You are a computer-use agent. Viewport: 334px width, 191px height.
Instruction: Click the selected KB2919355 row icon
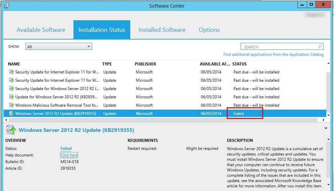click(11, 114)
